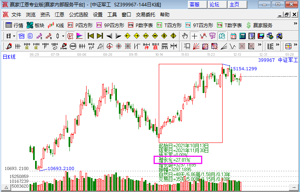
Task: Click the triangle button at bottom-left of the chart
Action: click(6, 187)
